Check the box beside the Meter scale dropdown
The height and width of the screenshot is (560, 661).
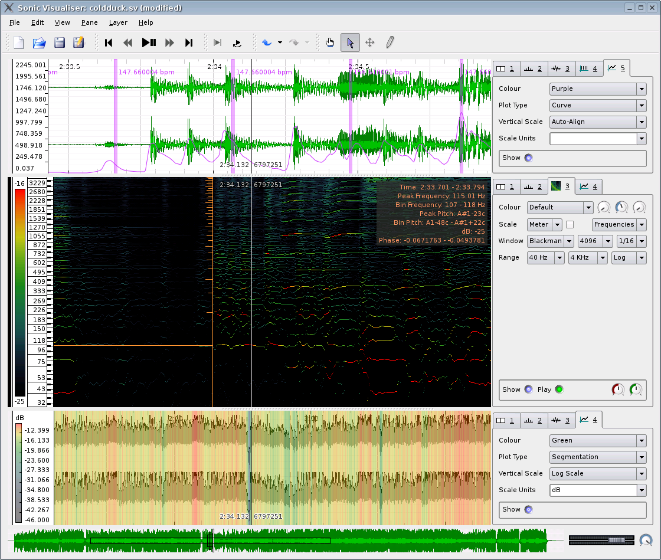click(570, 224)
